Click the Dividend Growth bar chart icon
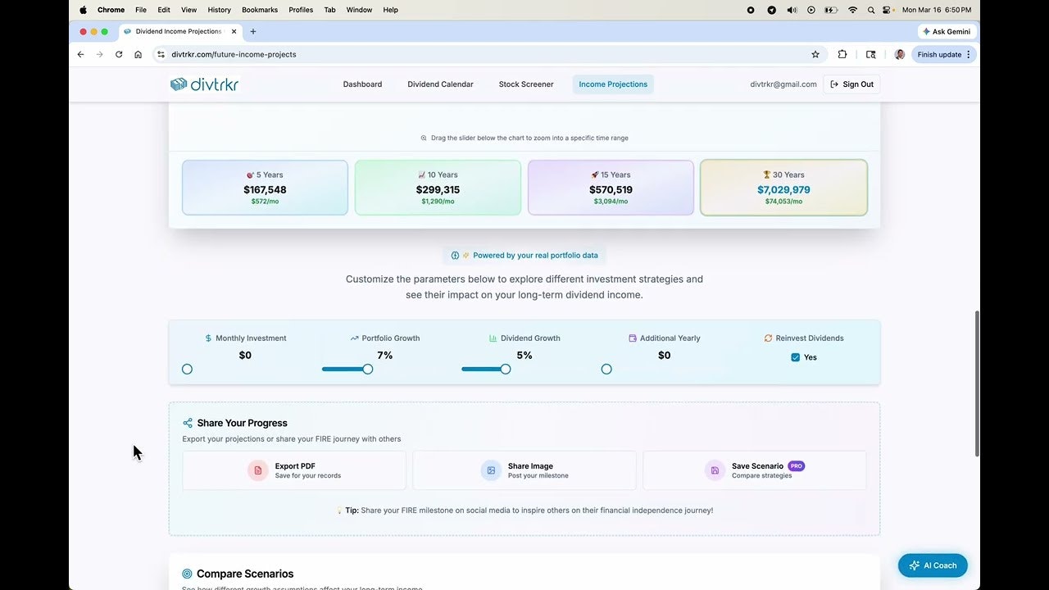 click(493, 338)
